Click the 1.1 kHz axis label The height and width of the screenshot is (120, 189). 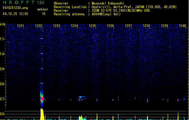pyautogui.click(x=2, y=39)
